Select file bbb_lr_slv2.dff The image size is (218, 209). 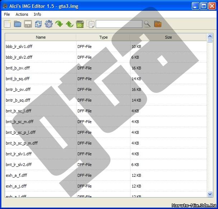pyautogui.click(x=19, y=57)
